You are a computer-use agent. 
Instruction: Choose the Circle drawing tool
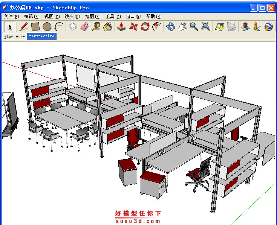tap(47, 27)
